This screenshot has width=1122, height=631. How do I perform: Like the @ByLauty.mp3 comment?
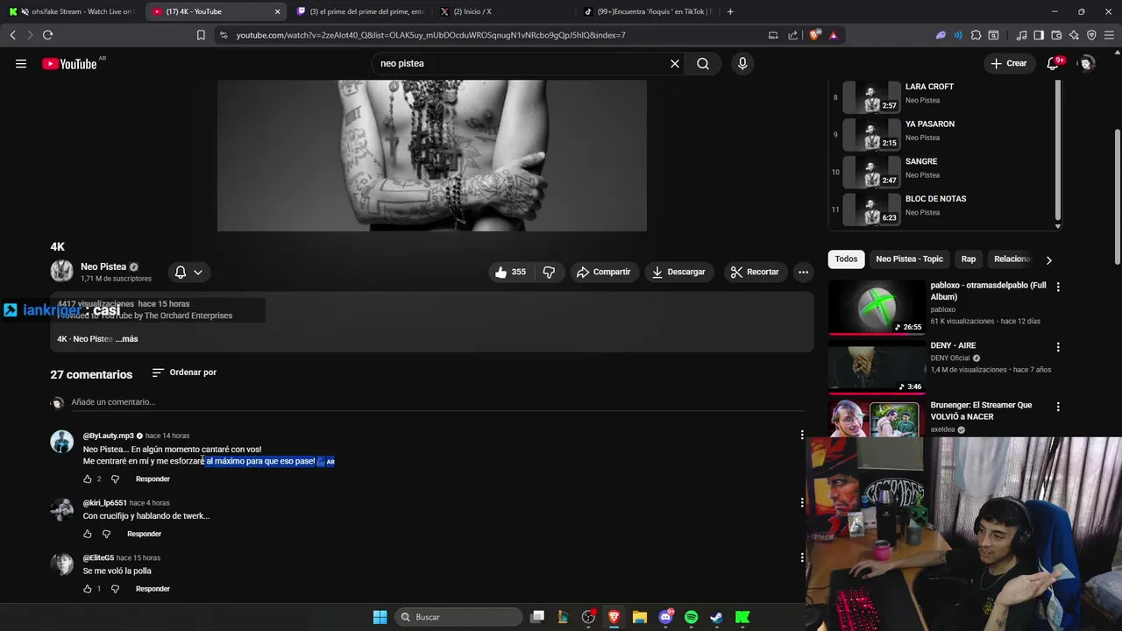pyautogui.click(x=88, y=479)
